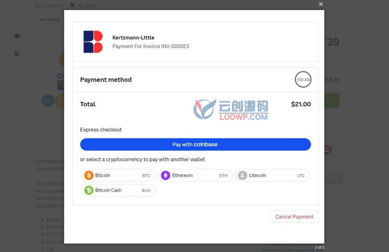Click the invoice INV-000023 payment text
Viewport: 389px width, 252px height.
tap(151, 46)
